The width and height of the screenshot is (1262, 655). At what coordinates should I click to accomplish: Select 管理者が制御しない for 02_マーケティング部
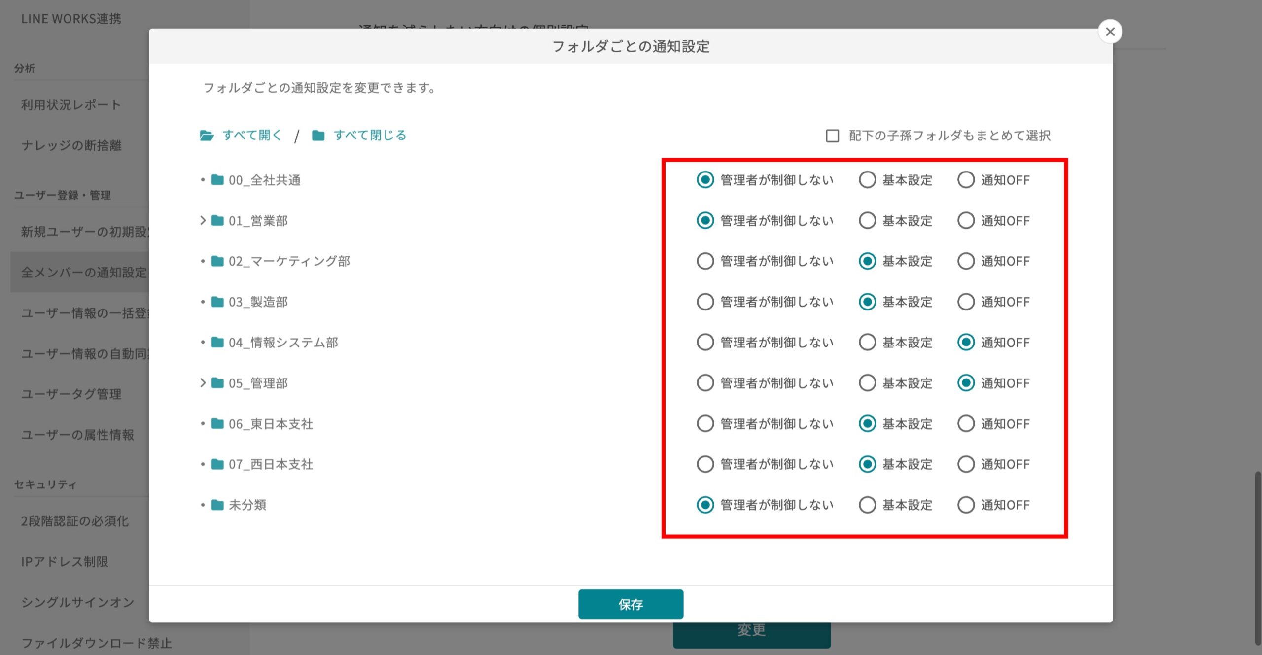pos(705,261)
